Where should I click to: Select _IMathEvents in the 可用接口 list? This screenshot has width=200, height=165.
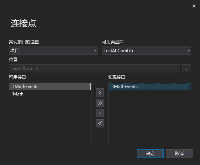[x=50, y=87]
